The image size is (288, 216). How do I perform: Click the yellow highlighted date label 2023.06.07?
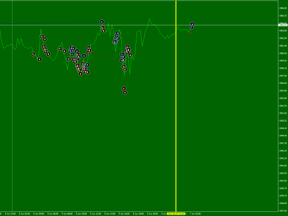[176, 214]
